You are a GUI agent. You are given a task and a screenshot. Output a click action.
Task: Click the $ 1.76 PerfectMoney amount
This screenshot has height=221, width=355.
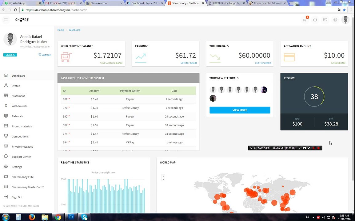[x=94, y=108]
